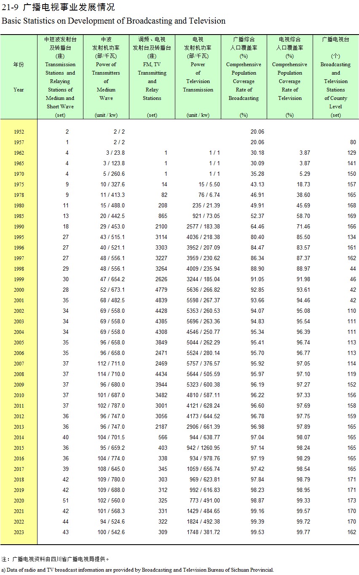359x575 pixels.
Task: Click the FM TV stations value 4839
Action: tap(161, 301)
